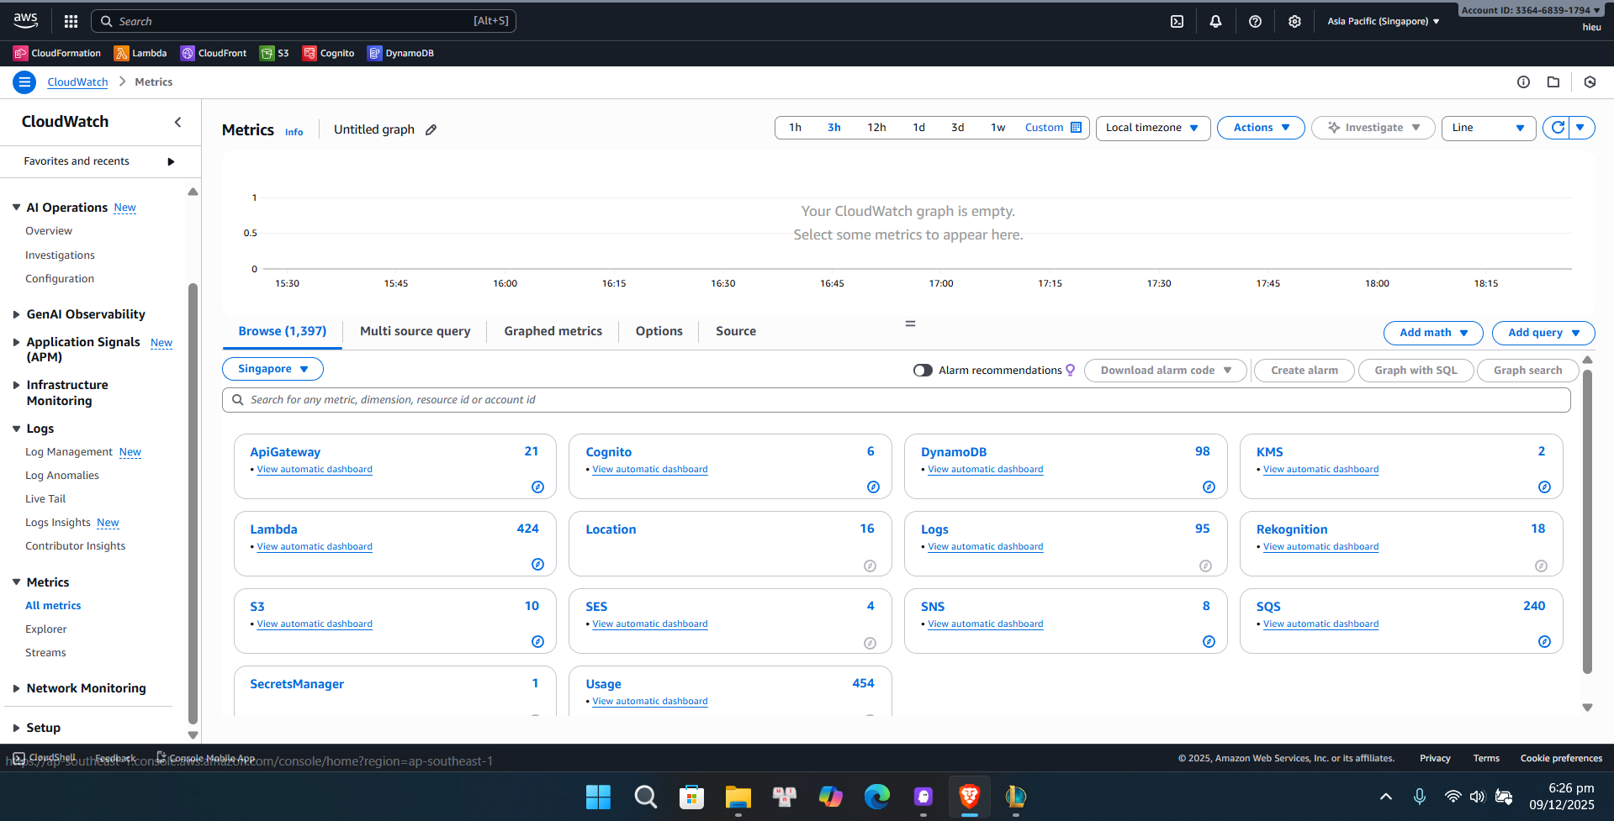The image size is (1614, 821).
Task: Refresh the graph with the refresh icon
Action: [x=1558, y=128]
